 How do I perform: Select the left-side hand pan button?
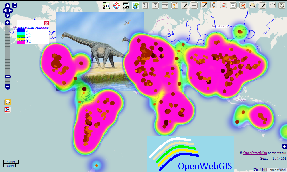(x=8, y=102)
